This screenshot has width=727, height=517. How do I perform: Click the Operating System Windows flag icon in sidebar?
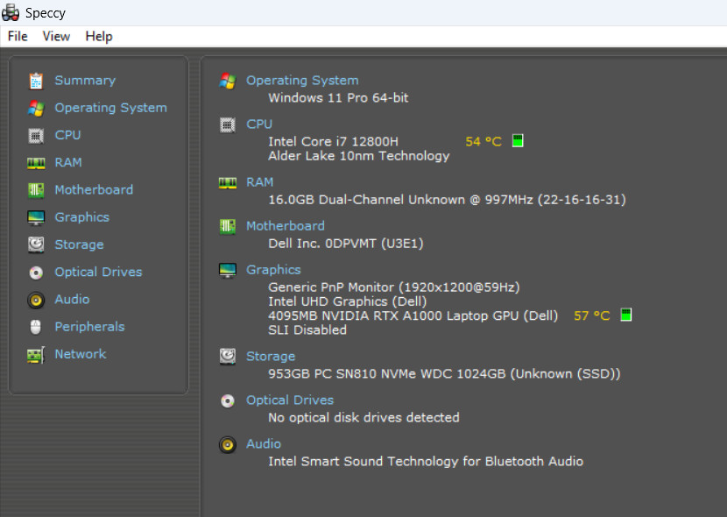click(36, 108)
